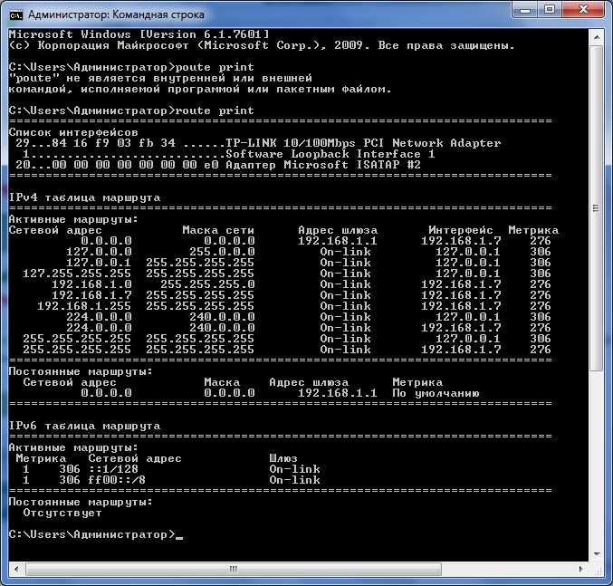Click the window title 'Администратор: Командная строка'
Viewport: 613px width, 586px height.
pos(116,14)
